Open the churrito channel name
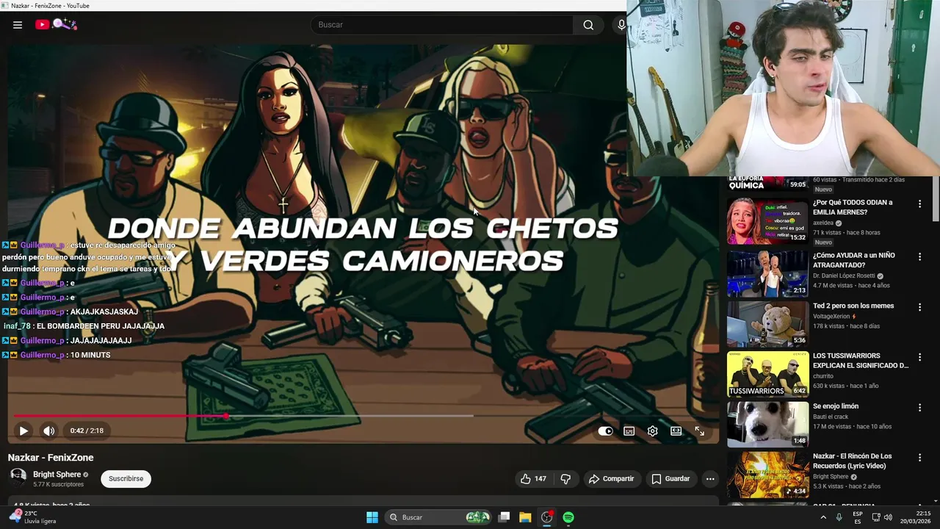 823,376
